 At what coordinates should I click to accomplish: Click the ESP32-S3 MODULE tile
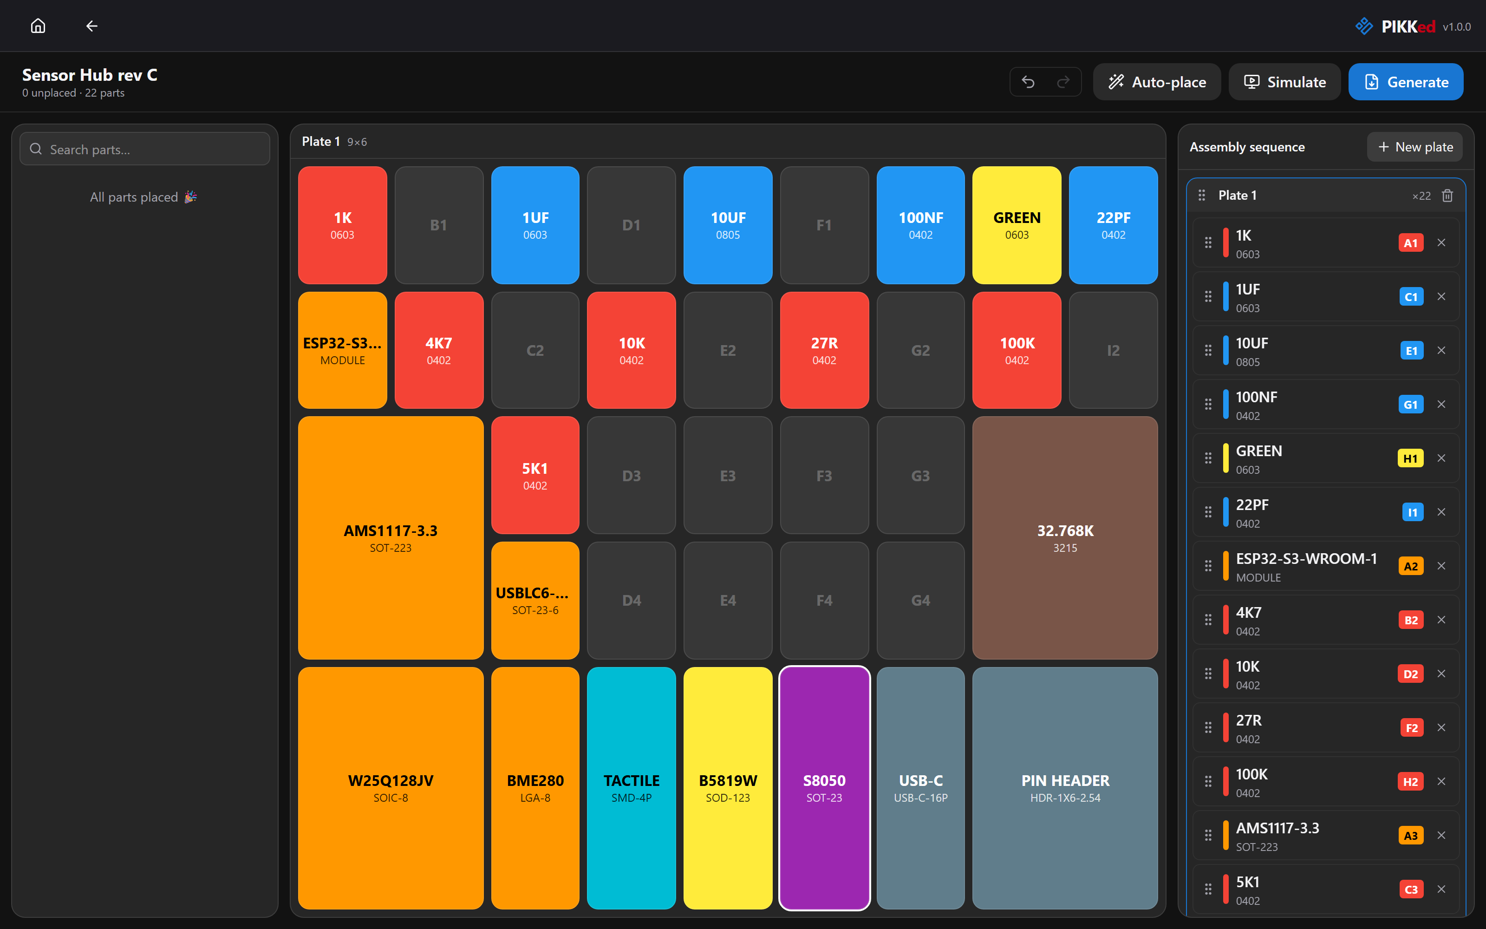343,350
